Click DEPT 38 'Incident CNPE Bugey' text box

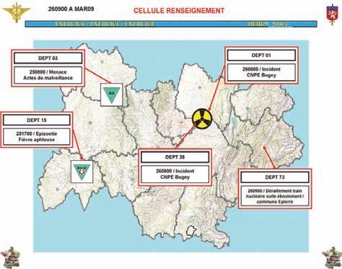[175, 174]
